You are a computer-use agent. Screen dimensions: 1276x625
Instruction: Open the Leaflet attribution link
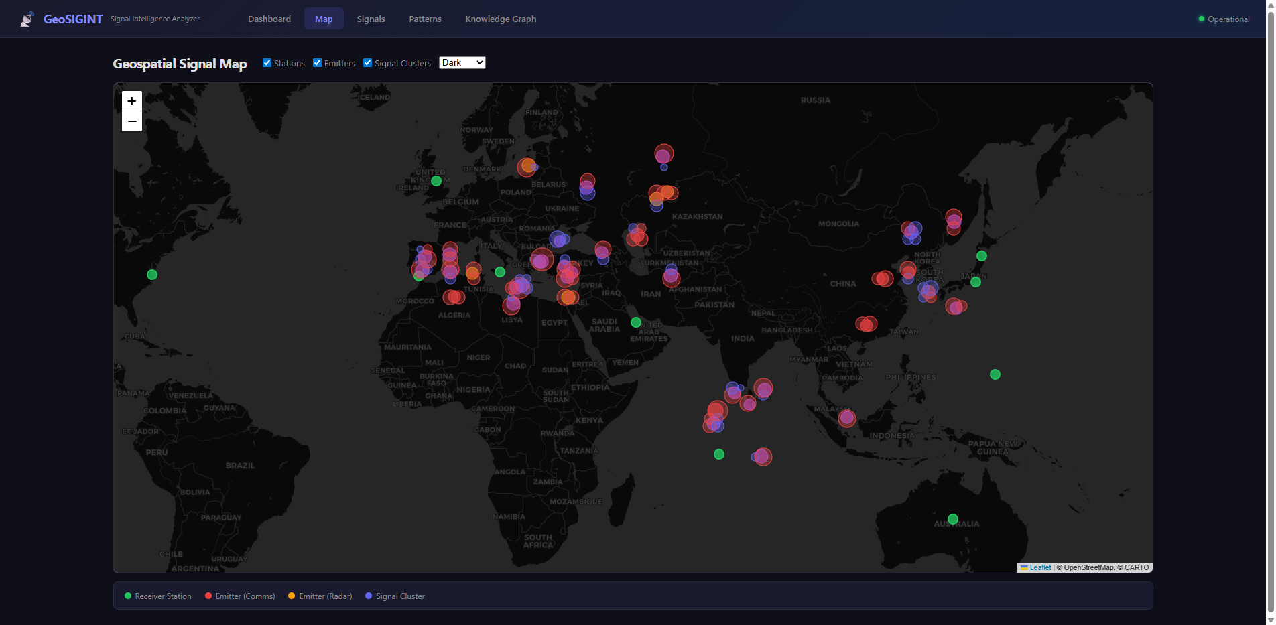1039,567
